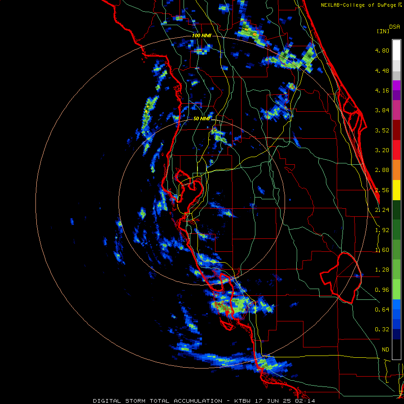Pick the navy swatch just above ND
Image resolution: width=404 pixels, height=404 pixels.
pos(396,334)
